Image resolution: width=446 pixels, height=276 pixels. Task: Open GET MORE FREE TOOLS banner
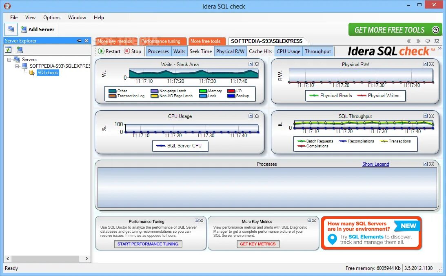click(395, 29)
